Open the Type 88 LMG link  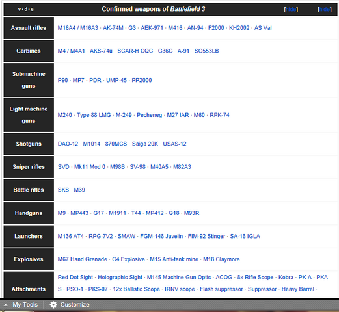tap(94, 115)
